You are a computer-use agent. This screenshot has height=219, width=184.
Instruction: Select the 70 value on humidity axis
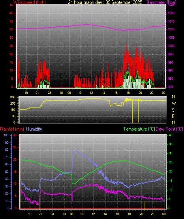7,157
